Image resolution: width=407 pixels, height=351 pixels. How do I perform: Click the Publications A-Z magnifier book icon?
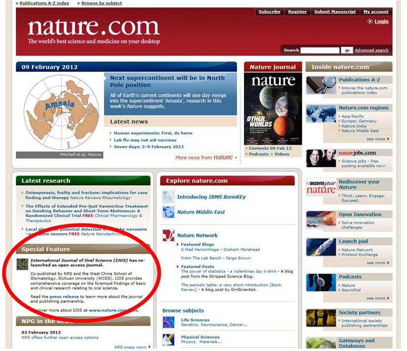coord(321,85)
